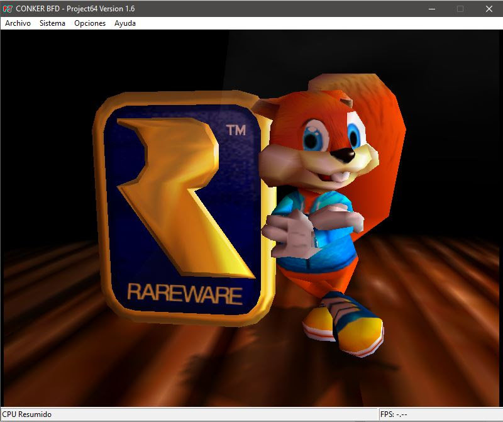The height and width of the screenshot is (422, 503).
Task: Select Opciones to open emulator settings
Action: [89, 23]
